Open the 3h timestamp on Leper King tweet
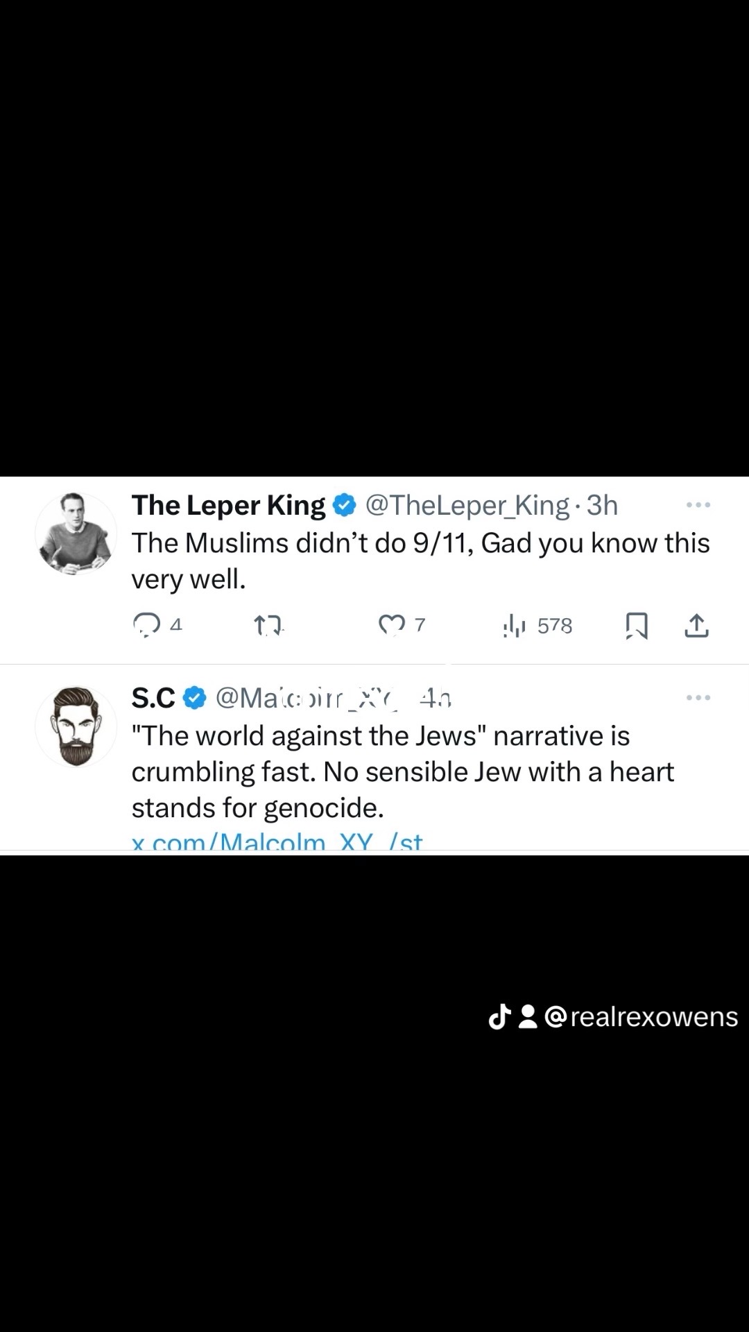The width and height of the screenshot is (749, 1332). (x=602, y=506)
